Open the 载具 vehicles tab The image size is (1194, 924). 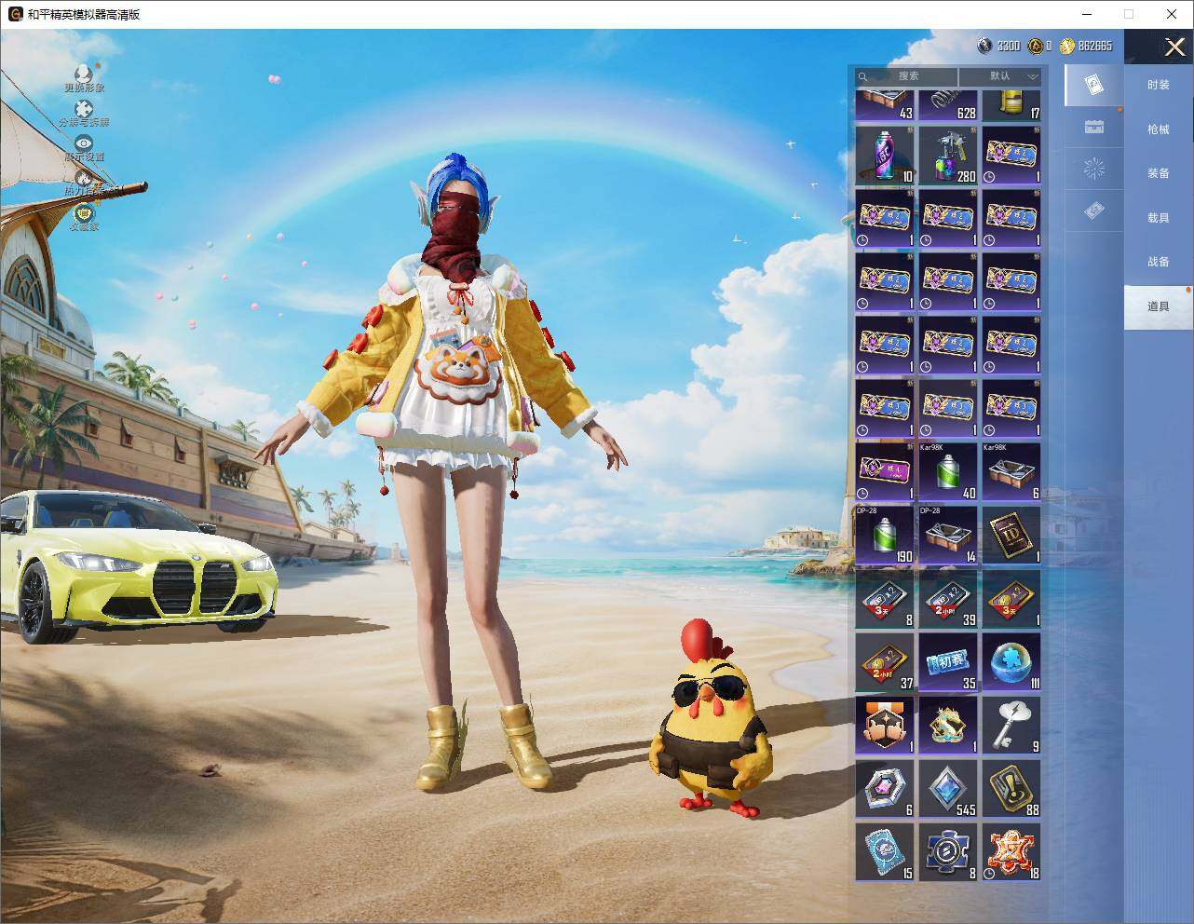1158,217
